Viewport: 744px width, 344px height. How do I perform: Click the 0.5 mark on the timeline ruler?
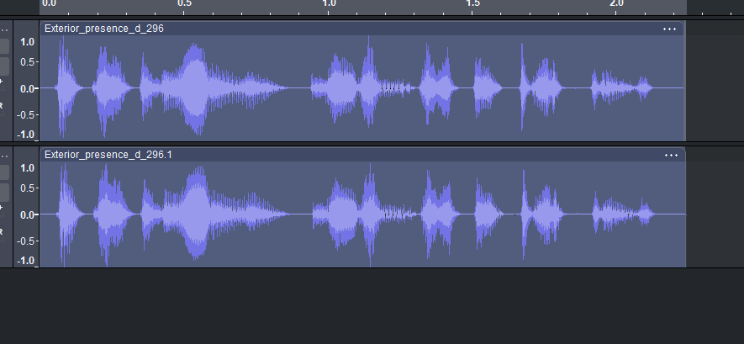click(185, 4)
